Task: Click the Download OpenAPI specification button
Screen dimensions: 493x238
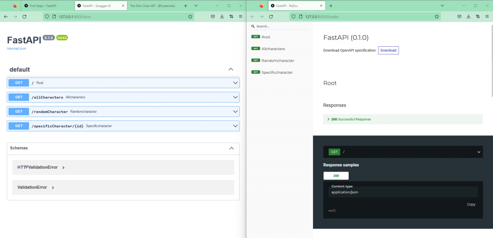Action: coord(388,50)
